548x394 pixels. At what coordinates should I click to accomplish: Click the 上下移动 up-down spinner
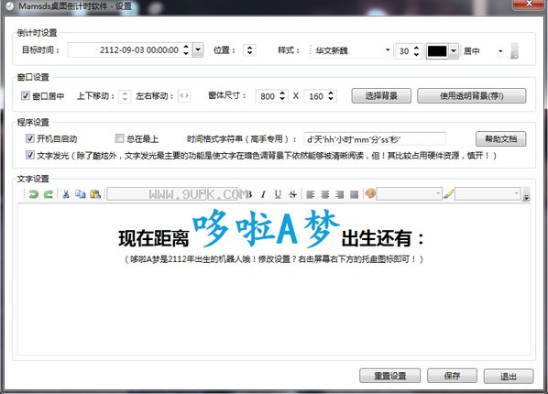(125, 96)
